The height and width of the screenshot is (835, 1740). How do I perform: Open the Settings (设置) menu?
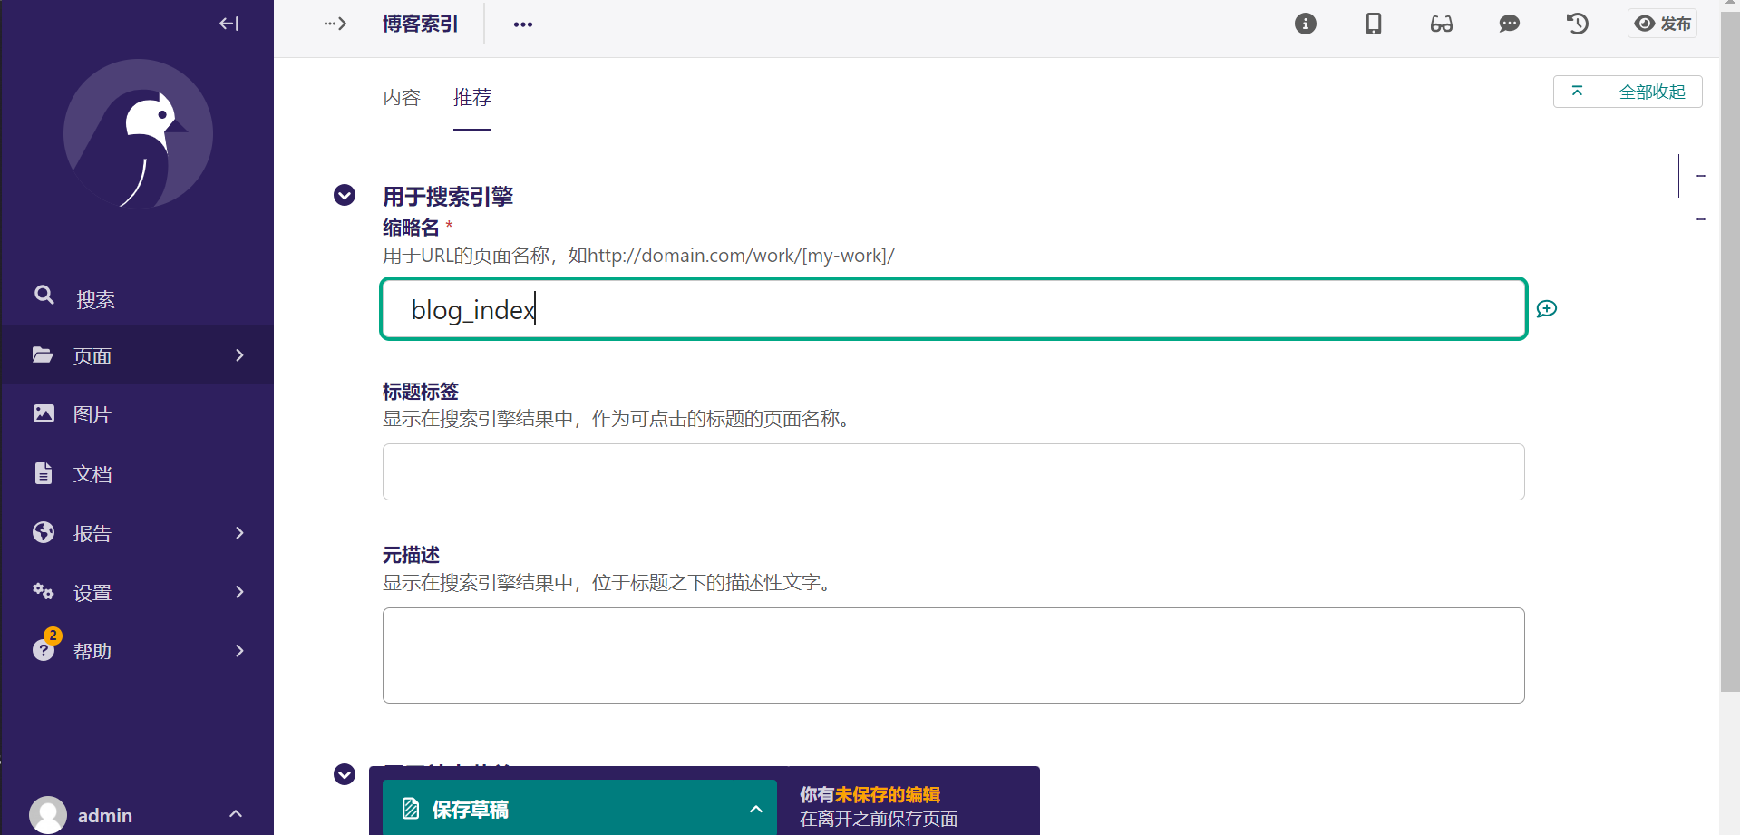click(137, 592)
